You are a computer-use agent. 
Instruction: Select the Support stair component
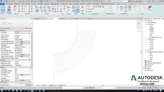click(x=89, y=11)
